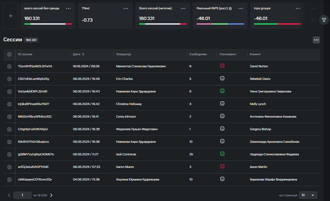Select checkbox for Corey Johnson session
This screenshot has height=201, width=330.
(x=9, y=117)
